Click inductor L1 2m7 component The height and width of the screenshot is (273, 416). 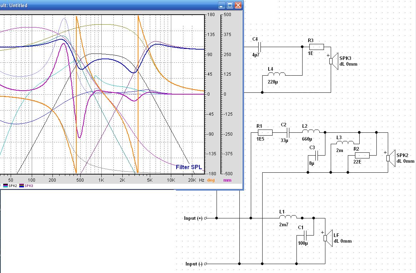(x=288, y=217)
